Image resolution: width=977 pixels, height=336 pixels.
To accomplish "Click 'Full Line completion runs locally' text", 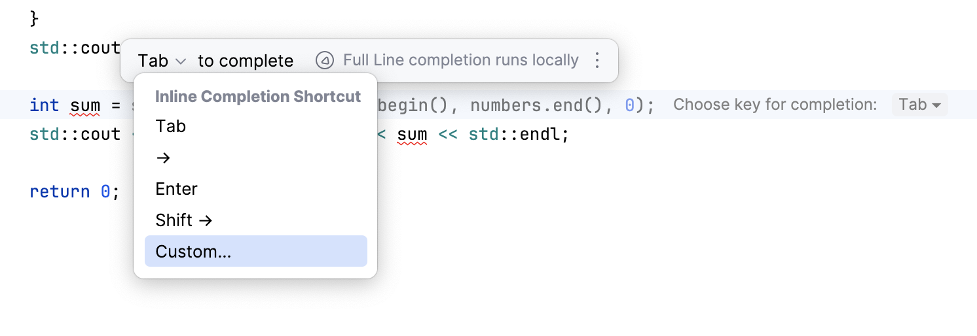I will coord(460,61).
